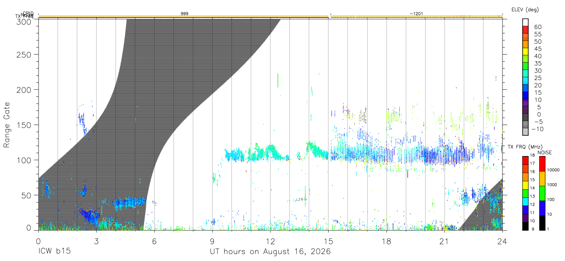Image resolution: width=565 pixels, height=261 pixels.
Task: Click the black segment of the NOISE bar
Action: [542, 223]
